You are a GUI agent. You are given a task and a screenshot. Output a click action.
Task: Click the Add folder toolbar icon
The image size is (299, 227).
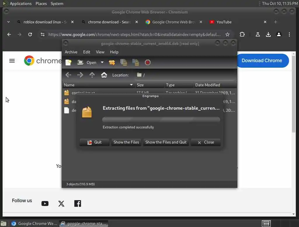point(135,62)
